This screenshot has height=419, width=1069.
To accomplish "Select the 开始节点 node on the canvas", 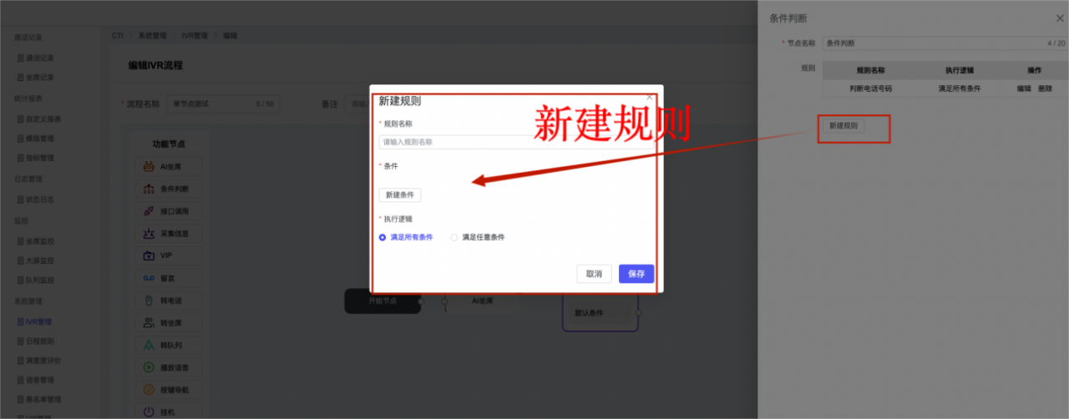I will pos(383,300).
